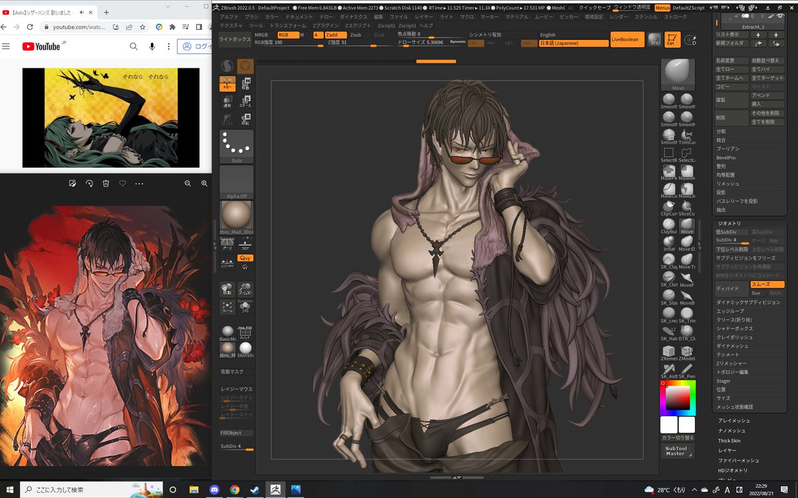Click the SubTool Master button
Screen dimensions: 798x498
[676, 450]
